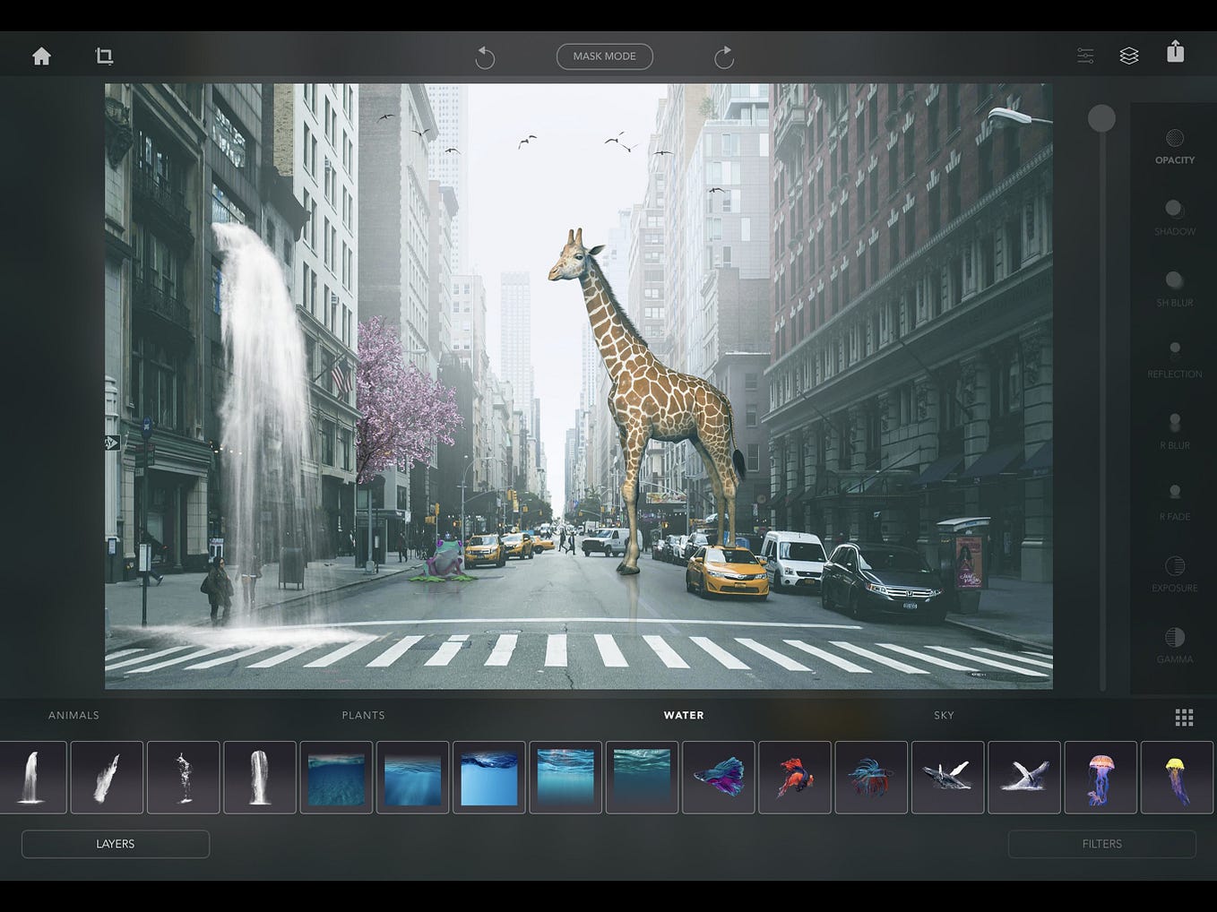1217x912 pixels.
Task: Open the sticker category grid view
Action: (1185, 717)
